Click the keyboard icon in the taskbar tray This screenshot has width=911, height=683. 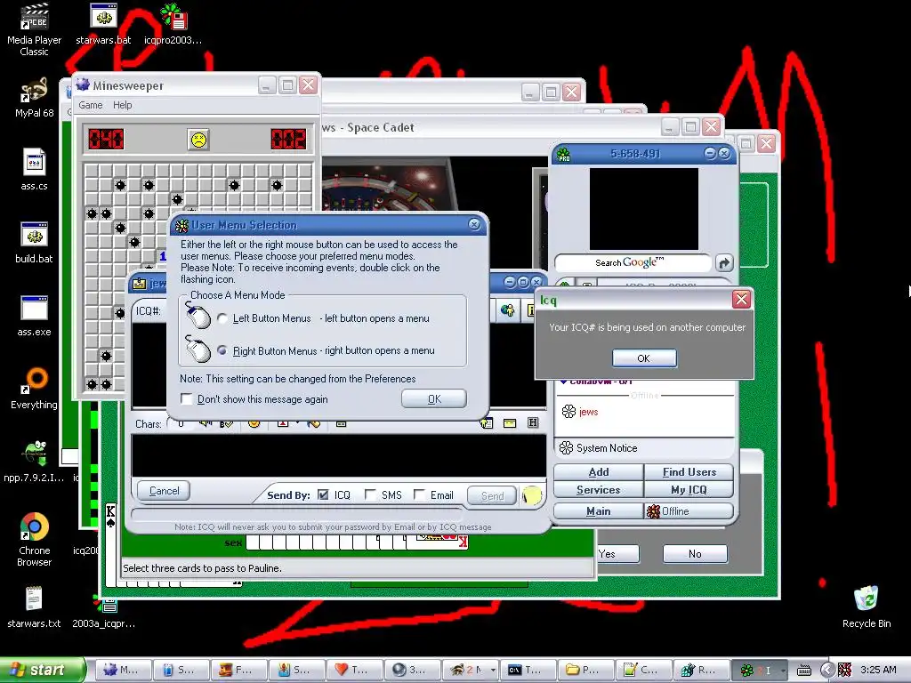pyautogui.click(x=804, y=671)
